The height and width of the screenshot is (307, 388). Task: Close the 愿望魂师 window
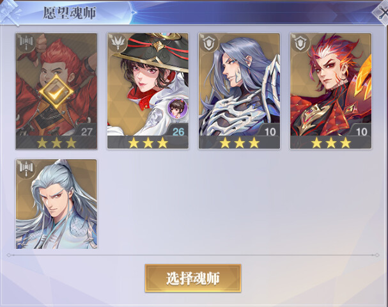(382, 13)
